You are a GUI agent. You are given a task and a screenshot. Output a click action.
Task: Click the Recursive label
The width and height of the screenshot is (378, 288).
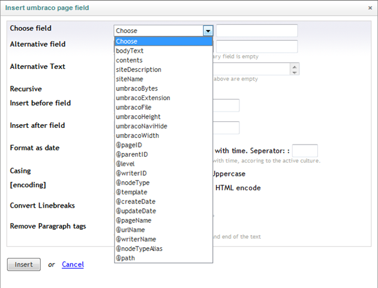(x=26, y=89)
